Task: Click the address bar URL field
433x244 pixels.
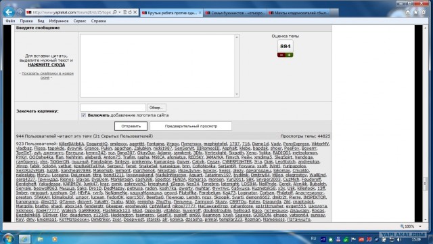Action: pyautogui.click(x=72, y=12)
